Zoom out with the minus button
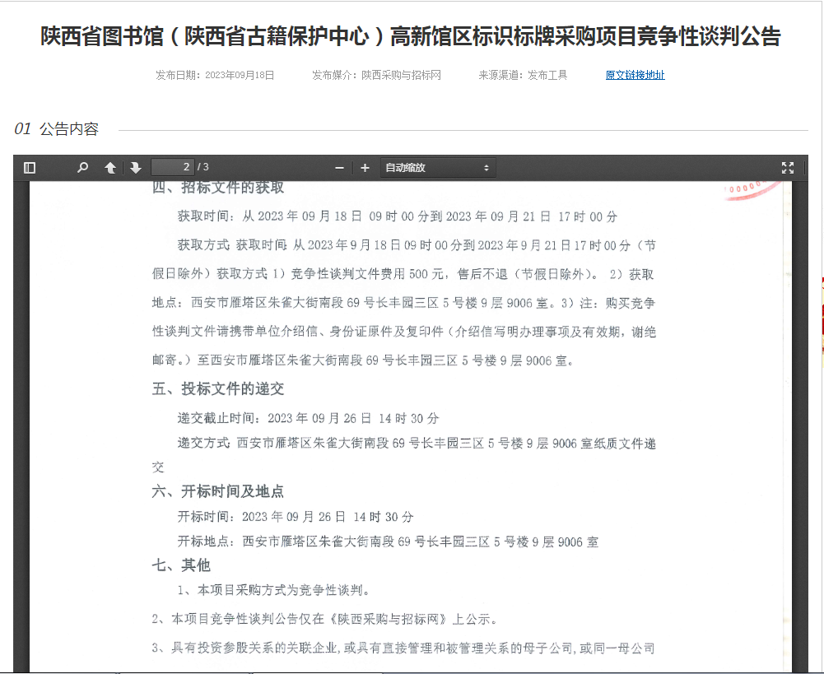824x674 pixels. [x=339, y=168]
